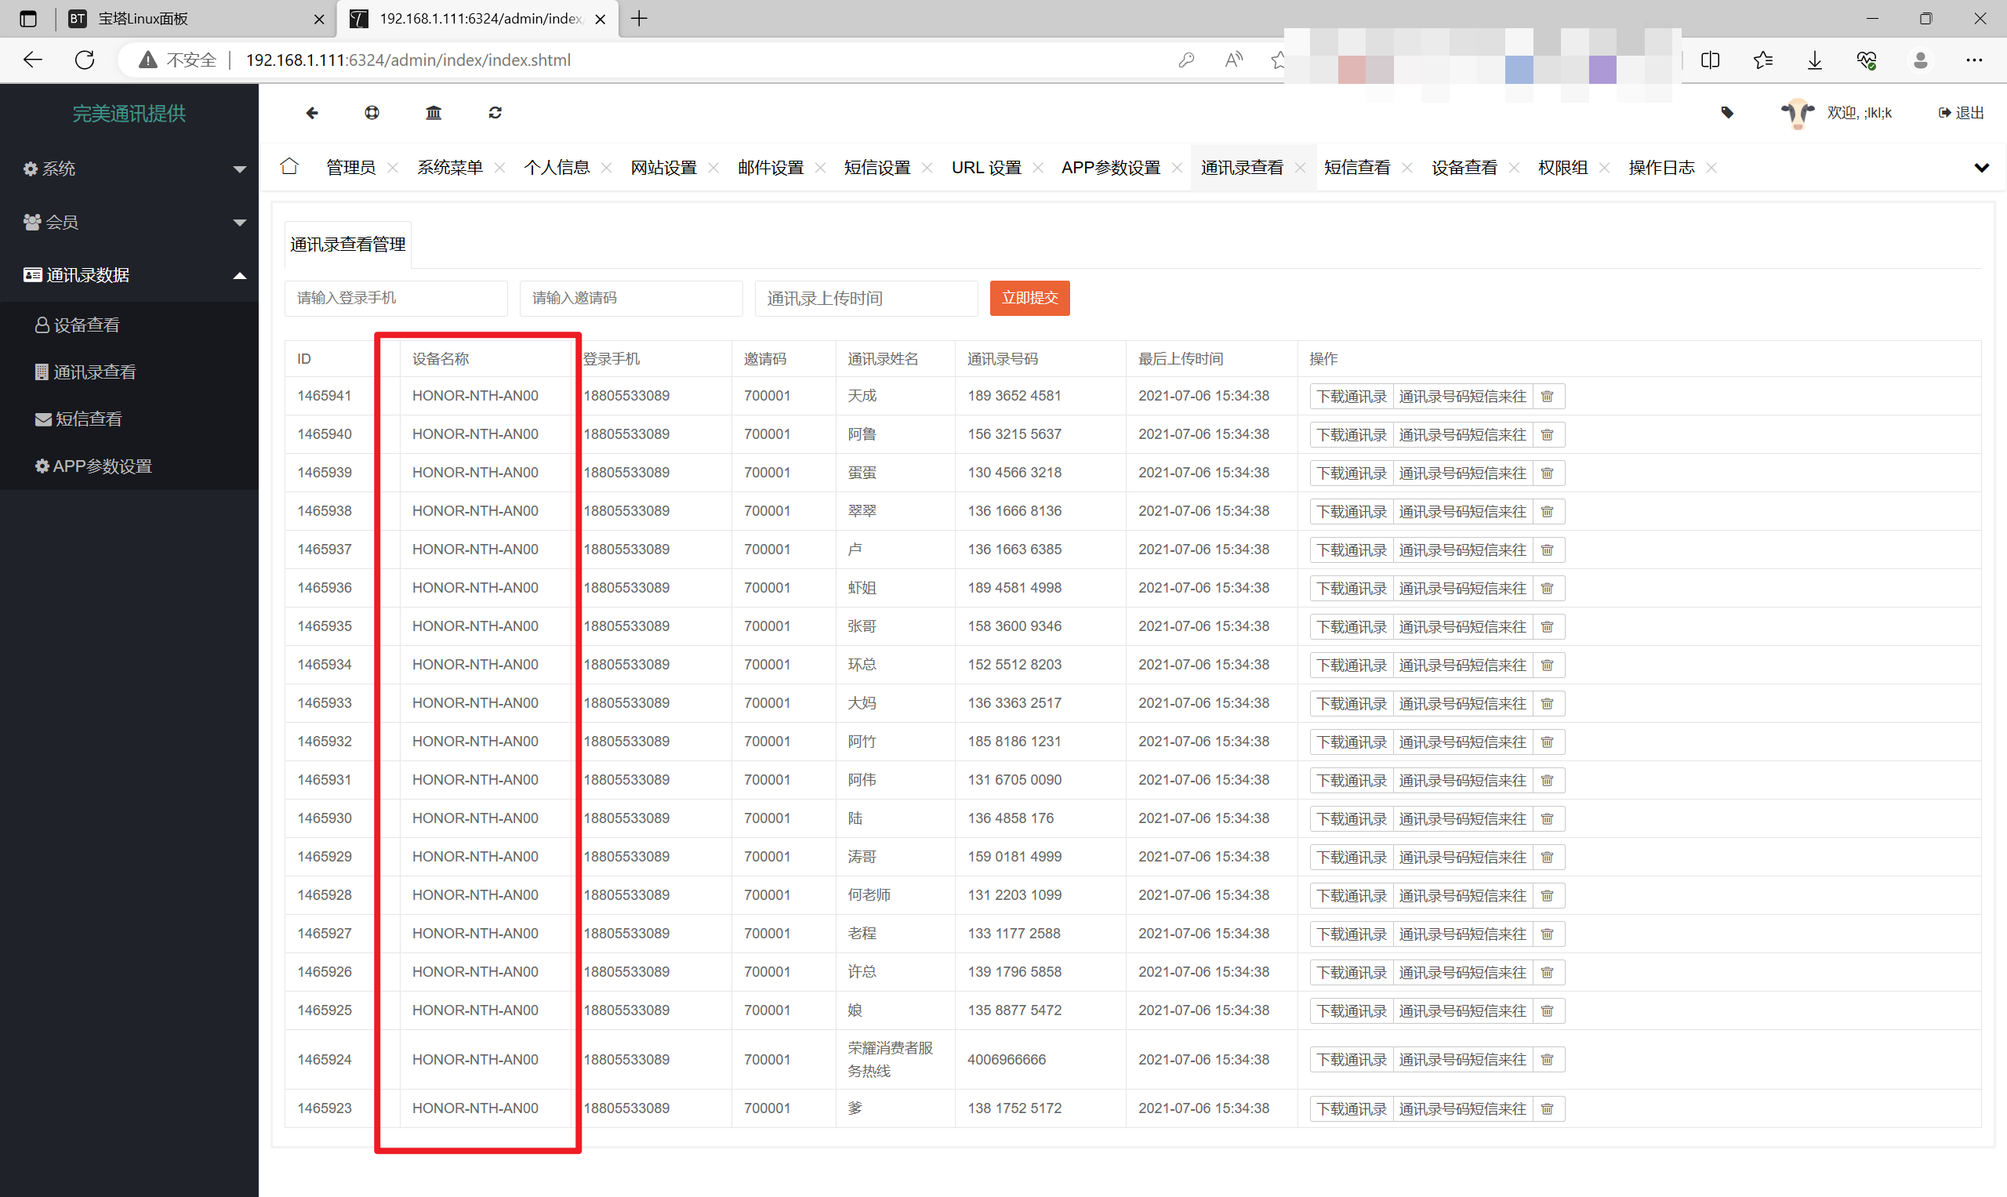Screen dimensions: 2007x1197
Task: Close the 系统菜单 tab
Action: [x=499, y=168]
